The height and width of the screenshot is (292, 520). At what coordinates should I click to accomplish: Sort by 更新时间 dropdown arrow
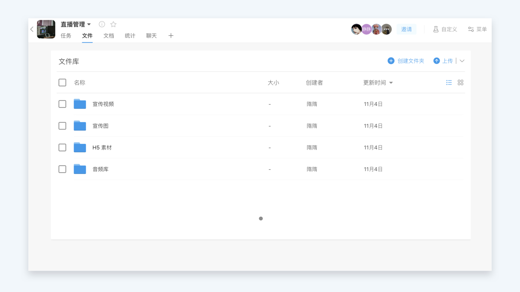(x=391, y=83)
